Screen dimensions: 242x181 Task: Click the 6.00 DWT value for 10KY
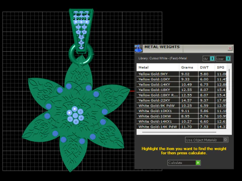pos(204,79)
